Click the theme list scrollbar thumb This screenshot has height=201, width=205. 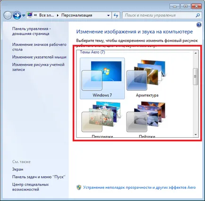point(196,76)
